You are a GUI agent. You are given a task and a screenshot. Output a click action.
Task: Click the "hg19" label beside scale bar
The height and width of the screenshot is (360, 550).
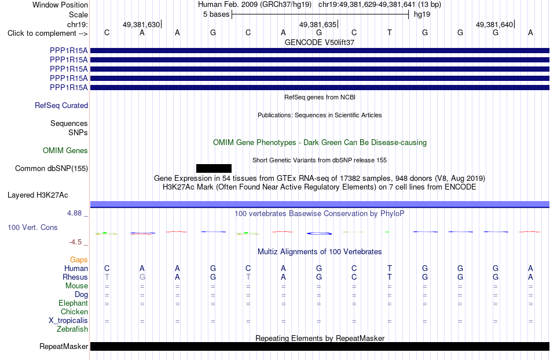coord(422,14)
